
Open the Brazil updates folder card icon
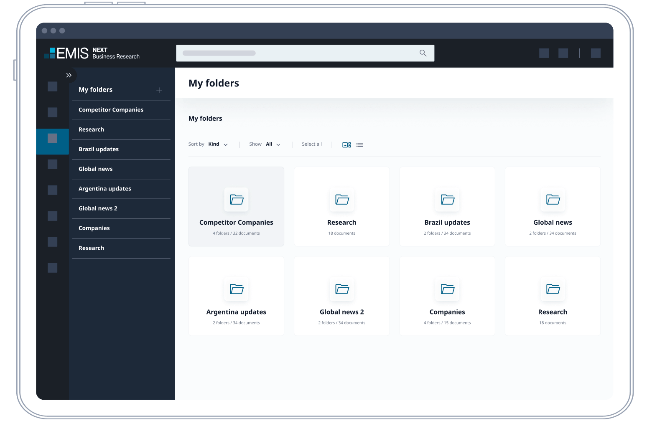pyautogui.click(x=447, y=200)
